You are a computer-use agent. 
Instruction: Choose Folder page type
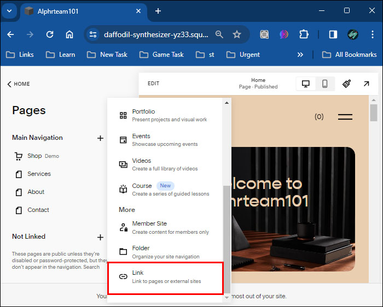(x=165, y=252)
